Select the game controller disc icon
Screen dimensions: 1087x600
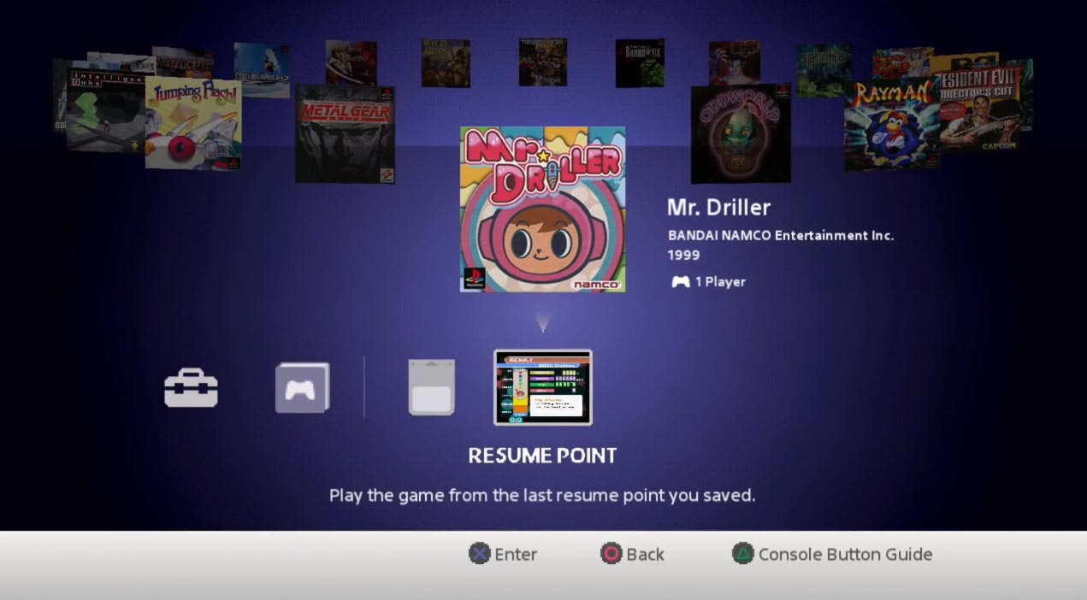click(301, 387)
